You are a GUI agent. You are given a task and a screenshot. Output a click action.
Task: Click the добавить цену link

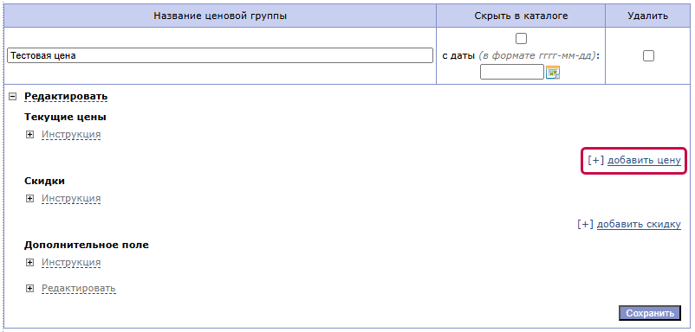coord(644,160)
